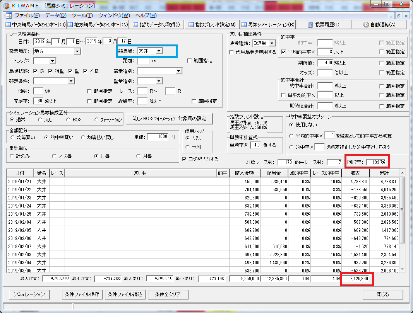Open the ファイル menu

[x=27, y=15]
